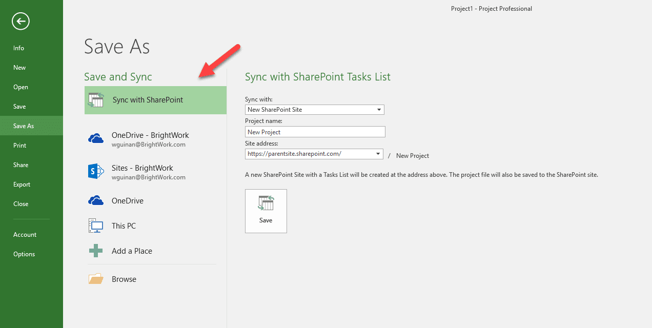Click the Sync with SharePoint Tasks List heading
The image size is (652, 328).
point(318,77)
